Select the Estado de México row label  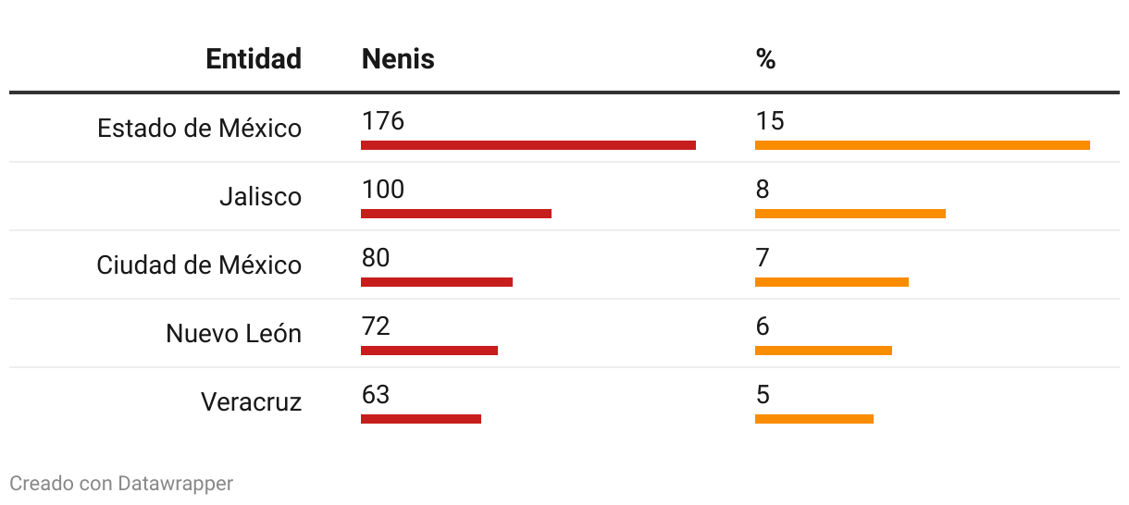(199, 128)
